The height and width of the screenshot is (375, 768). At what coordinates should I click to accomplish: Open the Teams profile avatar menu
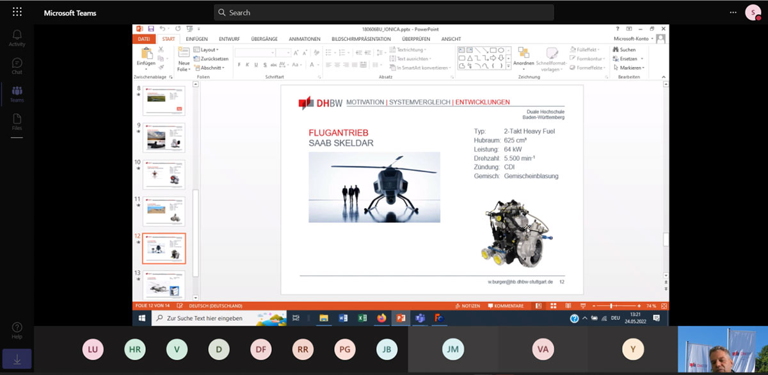point(753,12)
